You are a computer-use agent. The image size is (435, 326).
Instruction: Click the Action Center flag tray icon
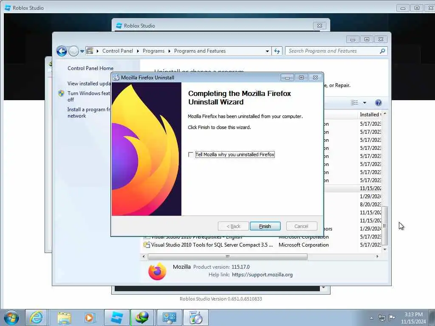(392, 318)
